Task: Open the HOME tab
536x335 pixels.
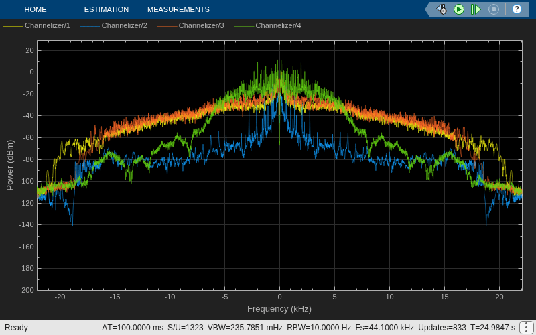Action: [x=36, y=9]
